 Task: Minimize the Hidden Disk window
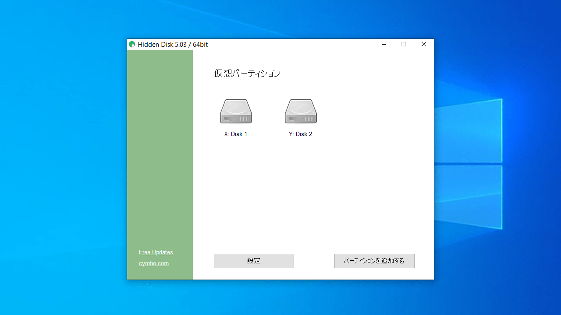tap(383, 44)
